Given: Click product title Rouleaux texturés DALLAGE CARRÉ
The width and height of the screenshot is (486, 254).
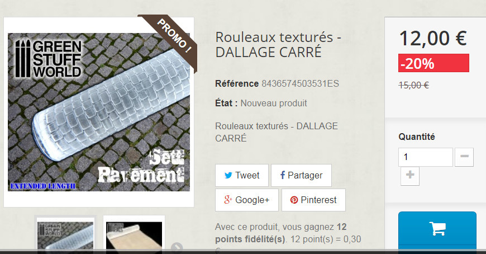Looking at the screenshot, I should (x=278, y=45).
